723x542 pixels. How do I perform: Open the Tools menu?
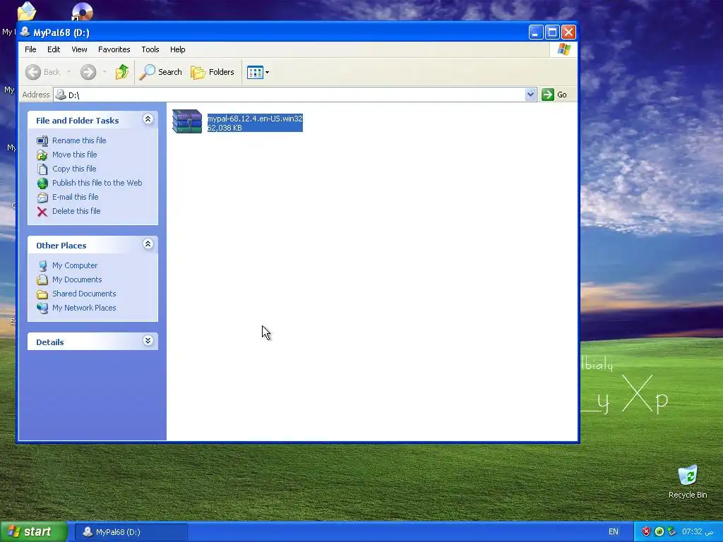[150, 49]
